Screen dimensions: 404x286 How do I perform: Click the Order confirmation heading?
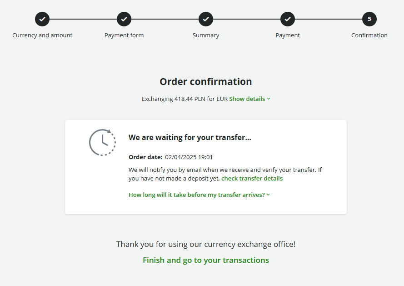tap(206, 82)
